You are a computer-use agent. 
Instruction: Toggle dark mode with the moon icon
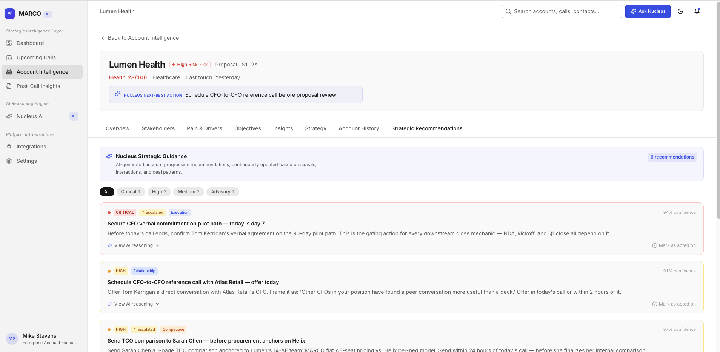click(680, 11)
